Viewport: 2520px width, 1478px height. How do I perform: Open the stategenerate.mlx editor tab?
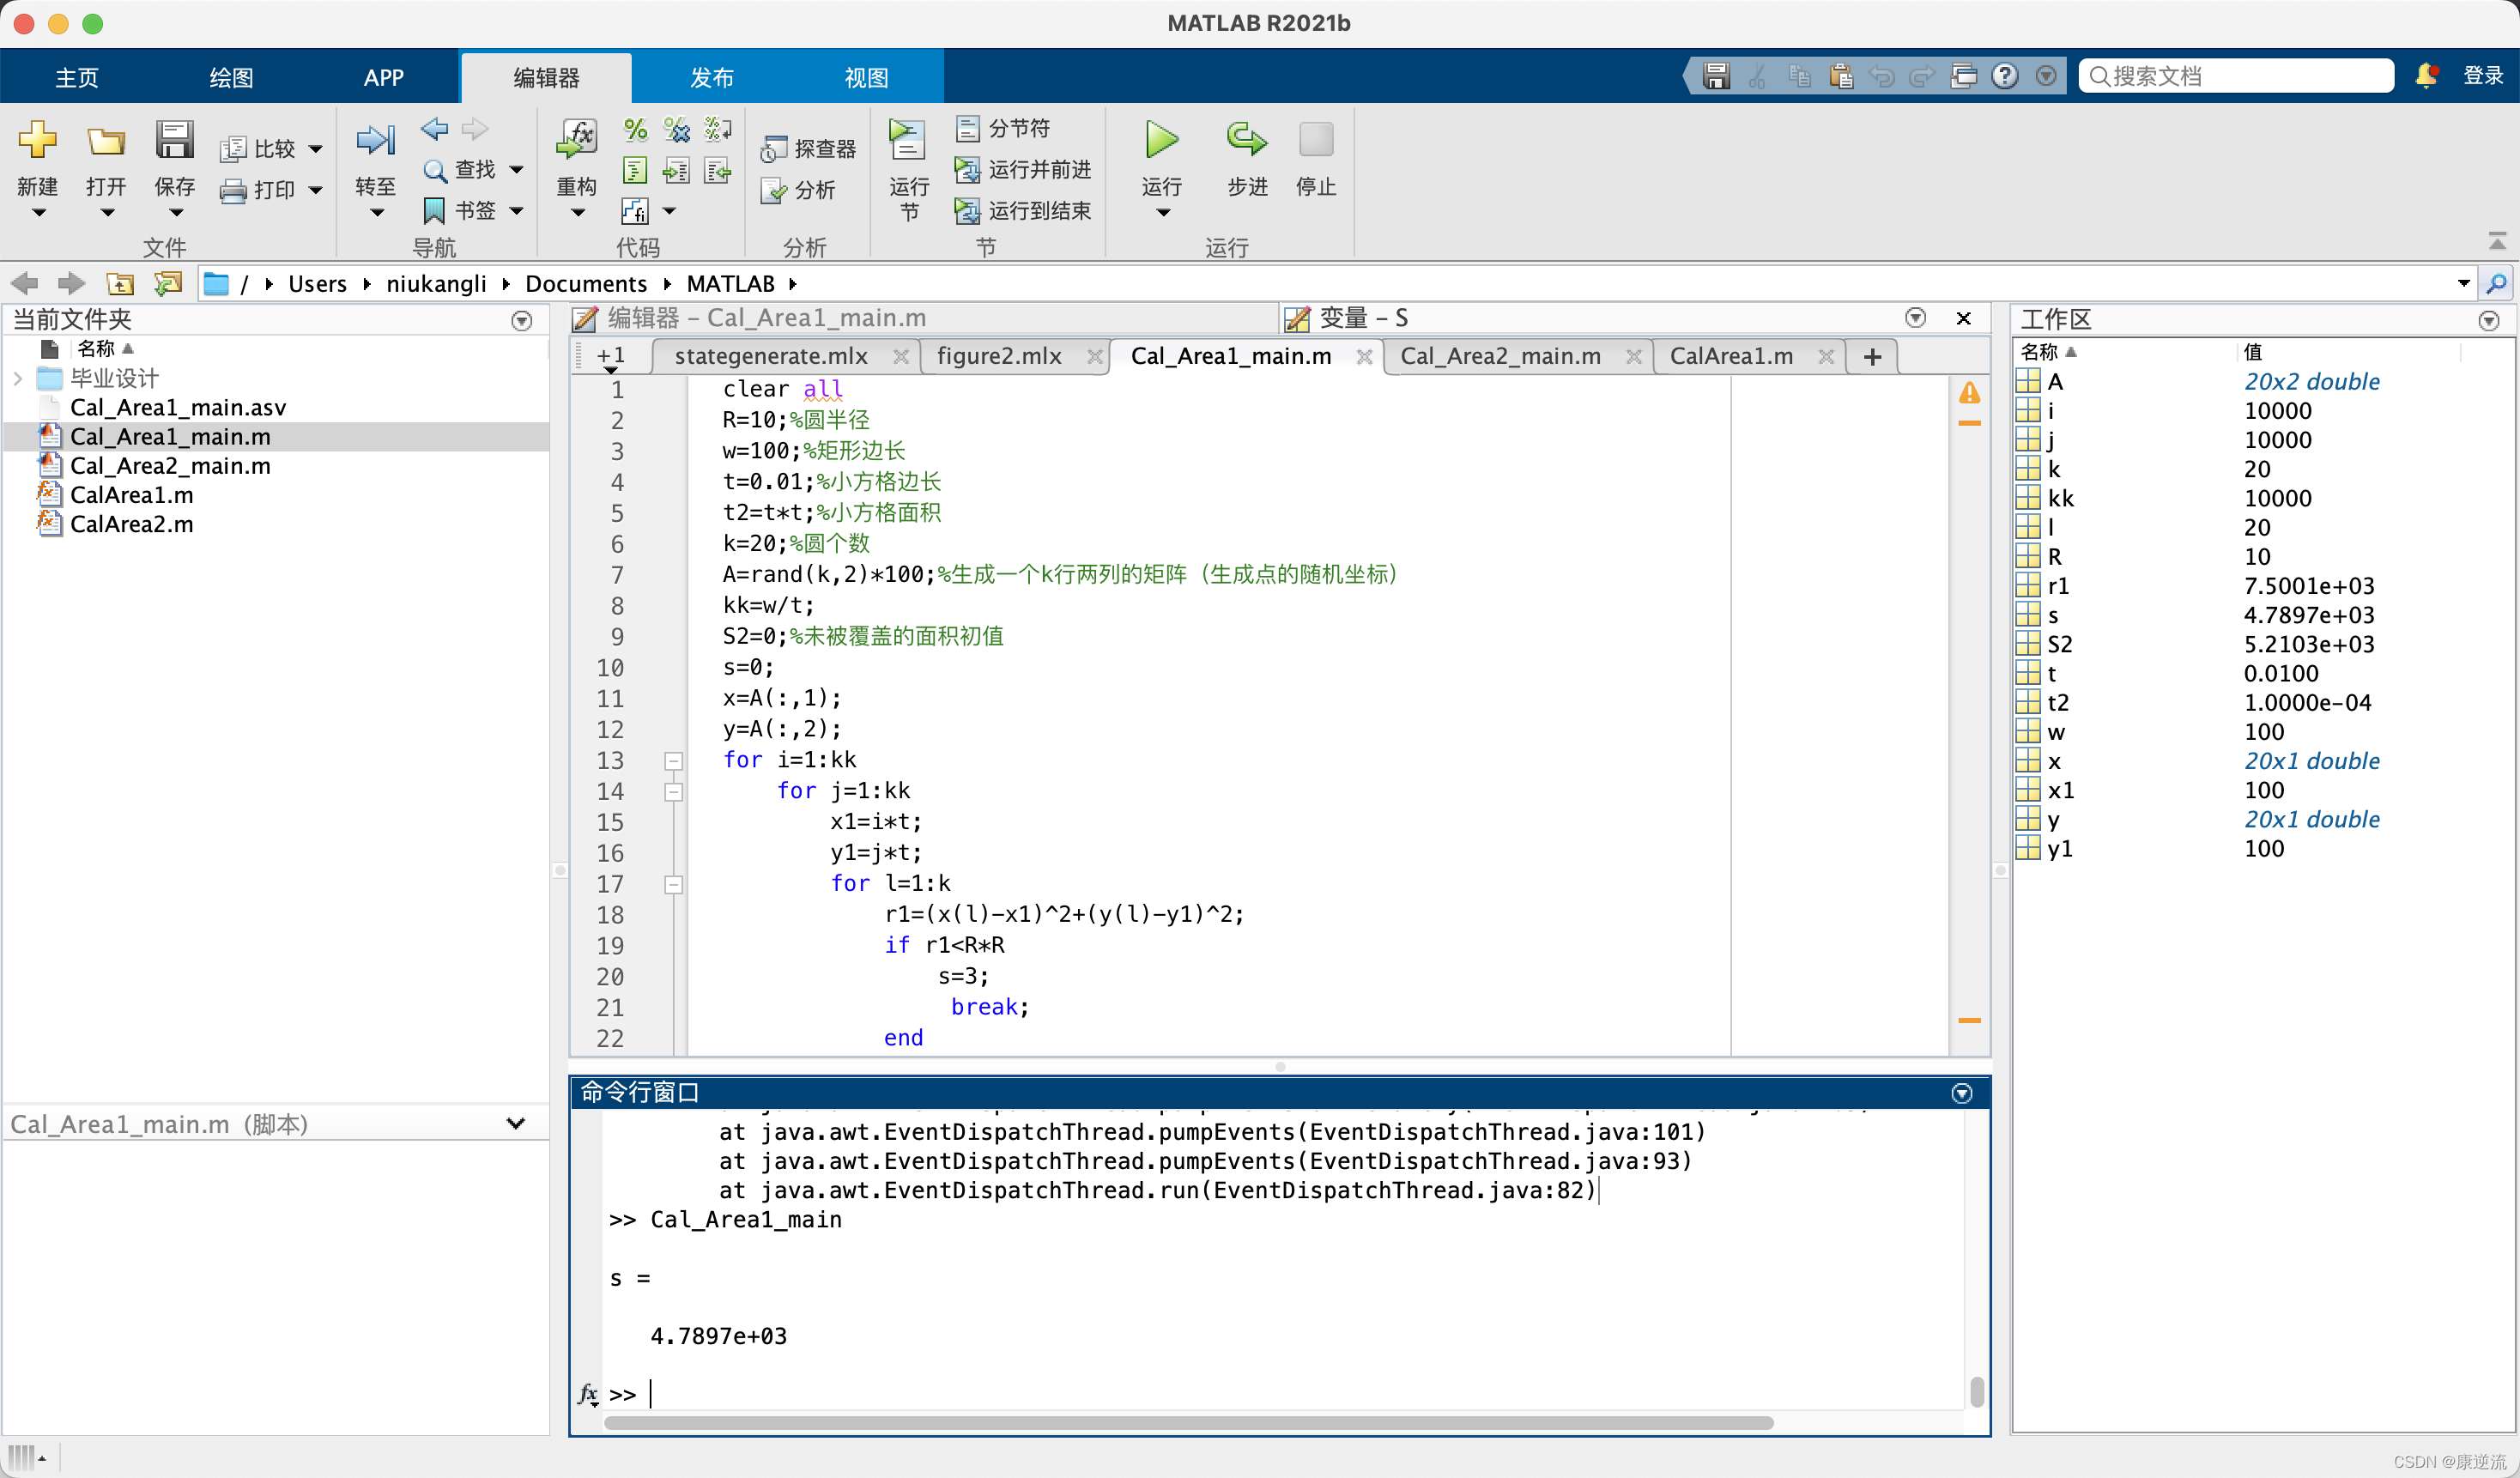(x=771, y=357)
